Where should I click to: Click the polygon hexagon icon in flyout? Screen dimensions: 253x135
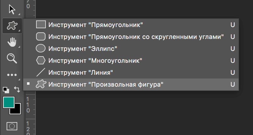(41, 61)
